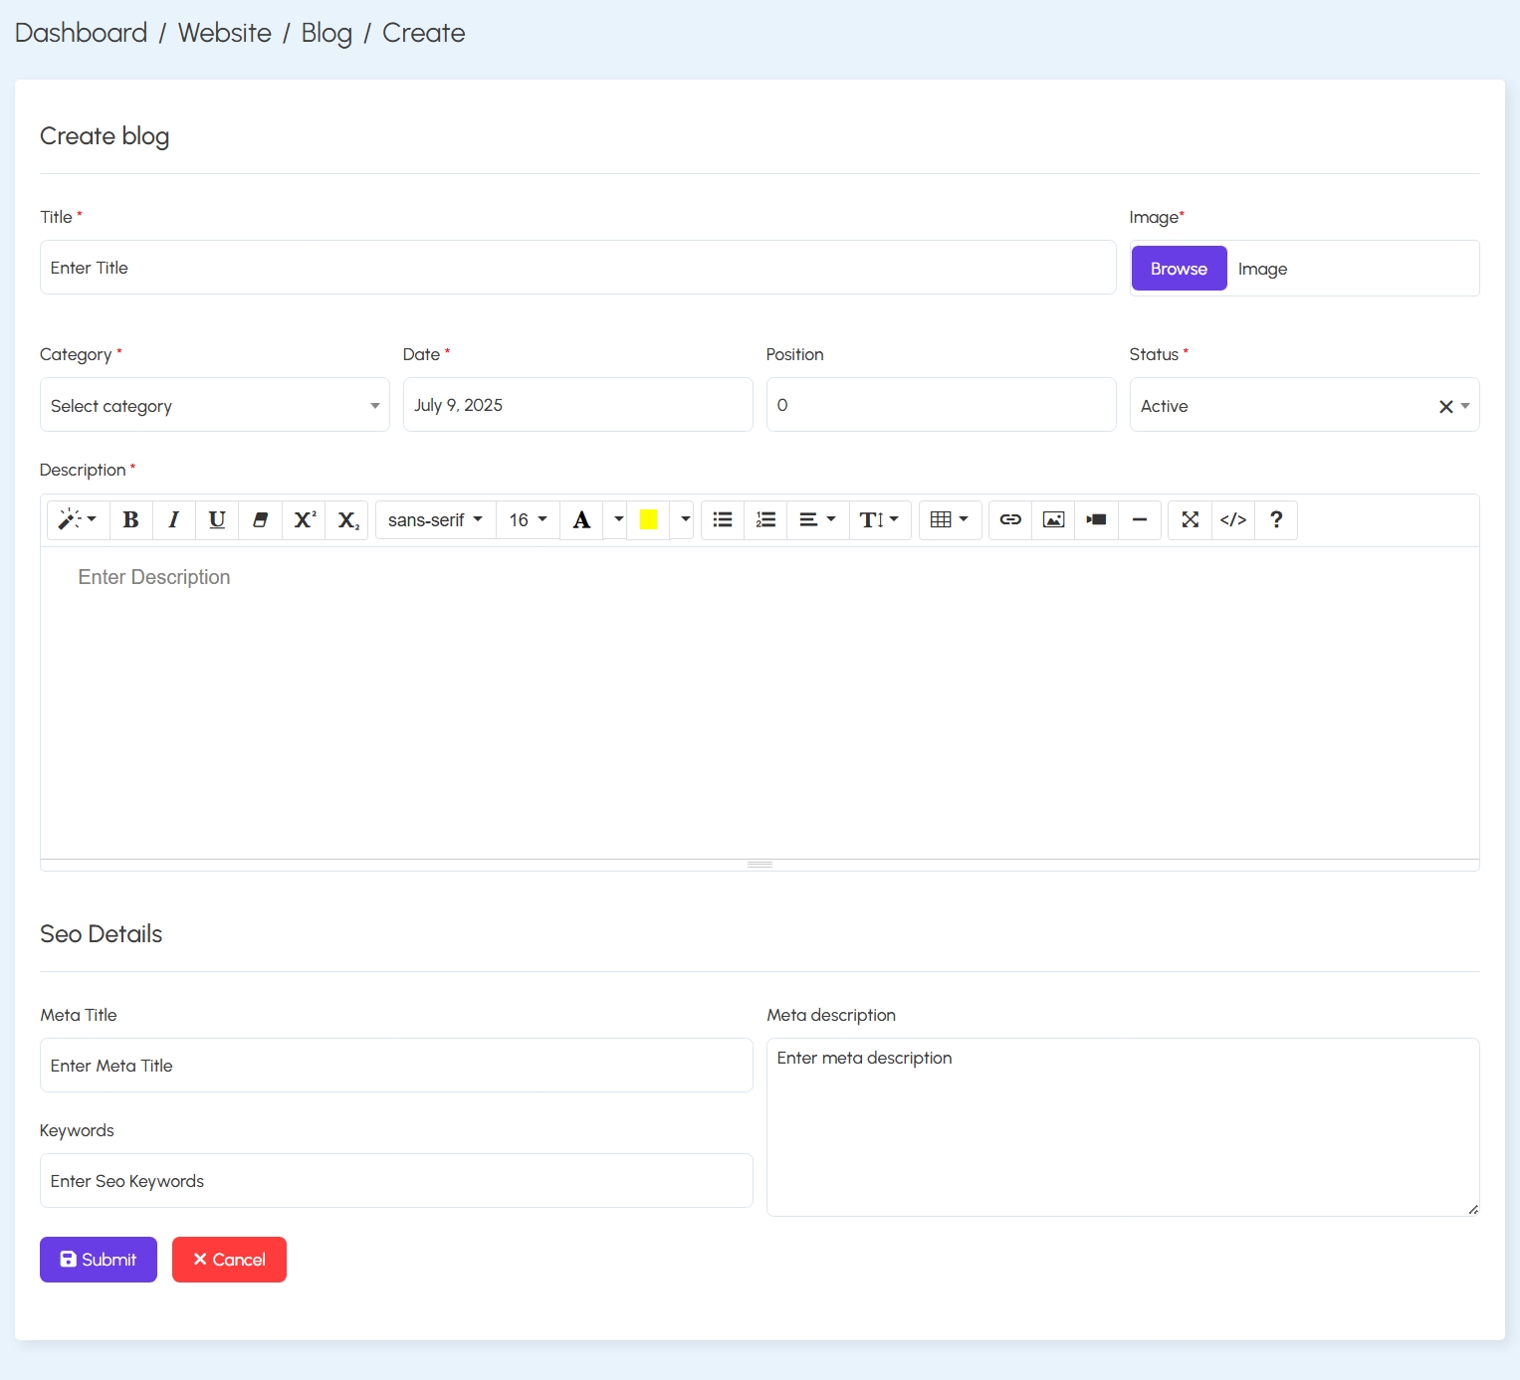
Task: Go to Website in the breadcrumb
Action: [225, 33]
